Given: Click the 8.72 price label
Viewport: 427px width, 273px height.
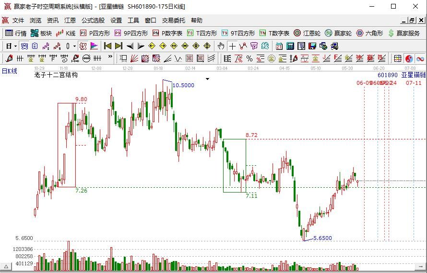Looking at the screenshot, I should click(x=251, y=135).
